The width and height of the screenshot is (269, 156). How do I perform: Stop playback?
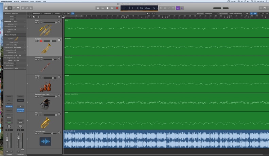tap(107, 8)
